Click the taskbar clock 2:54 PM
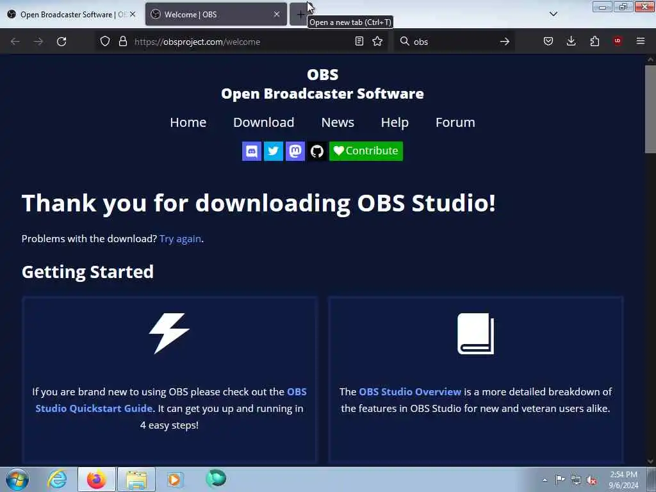This screenshot has width=656, height=492. click(623, 475)
